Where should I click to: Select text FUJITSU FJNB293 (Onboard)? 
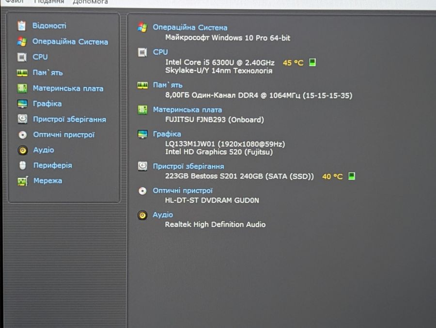pyautogui.click(x=215, y=120)
